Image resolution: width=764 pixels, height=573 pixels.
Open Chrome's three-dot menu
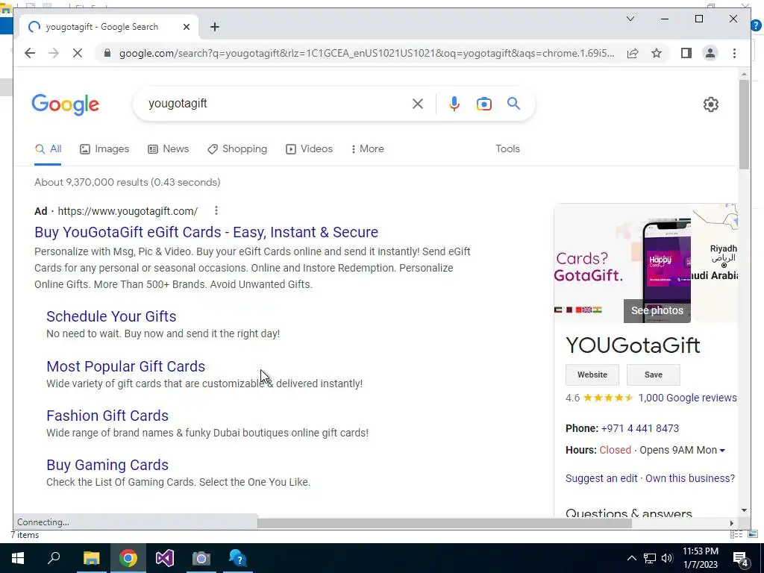(734, 53)
